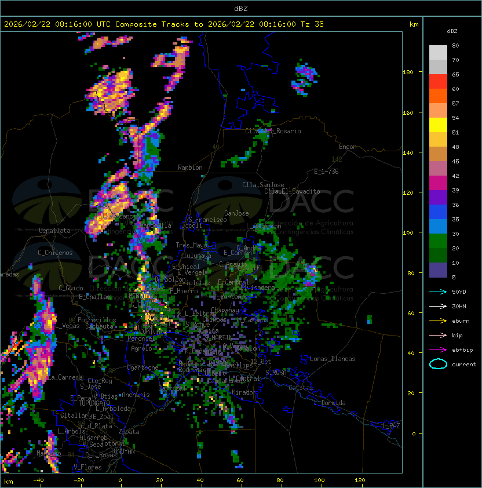Click the cyan 50YD arrow in legend
482x488 pixels.
click(x=438, y=292)
